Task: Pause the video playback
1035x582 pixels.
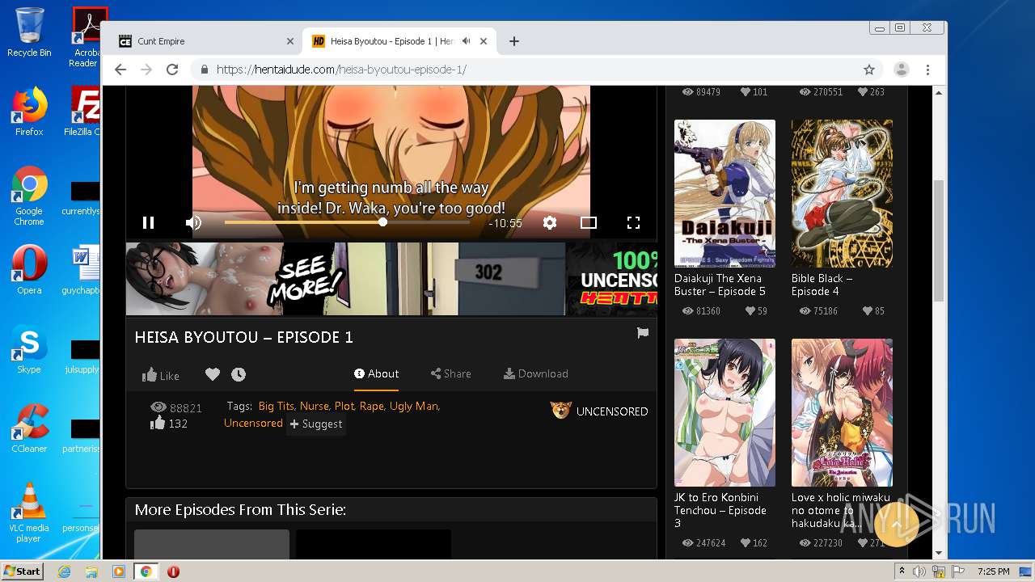Action: [148, 223]
